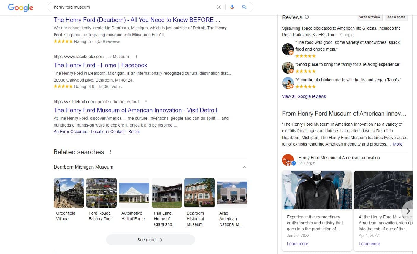The image size is (417, 254).
Task: Click Henry Ford Museum of American Innovation profile name
Action: pos(339,158)
